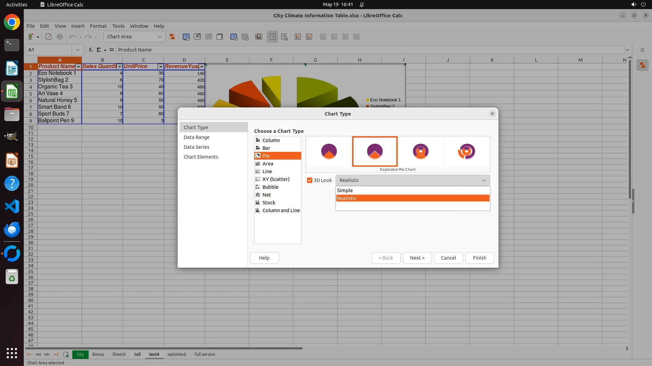Open the Chart Type toolbar icon
652x366 pixels.
tap(186, 37)
